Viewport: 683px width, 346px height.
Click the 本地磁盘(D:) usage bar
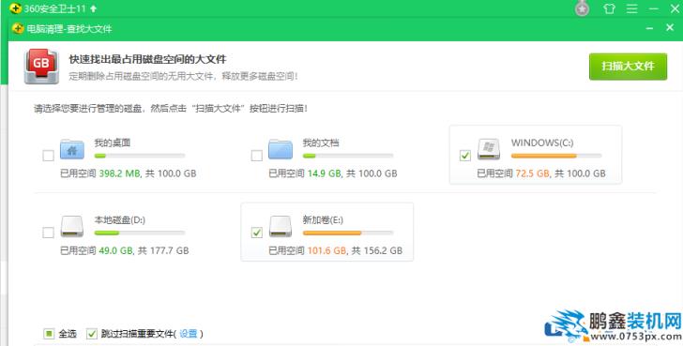(x=140, y=233)
